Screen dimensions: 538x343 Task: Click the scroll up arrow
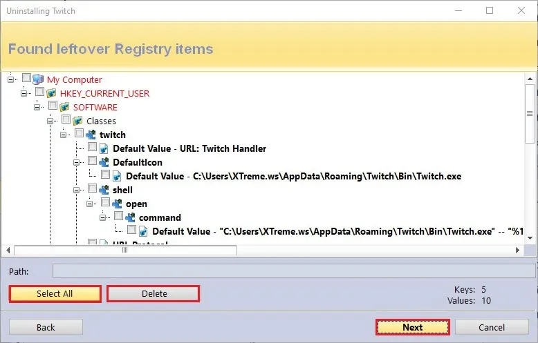[x=530, y=79]
